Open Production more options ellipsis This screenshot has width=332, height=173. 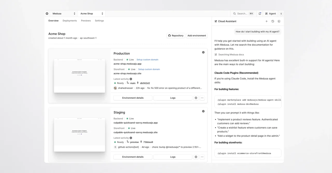(x=202, y=98)
